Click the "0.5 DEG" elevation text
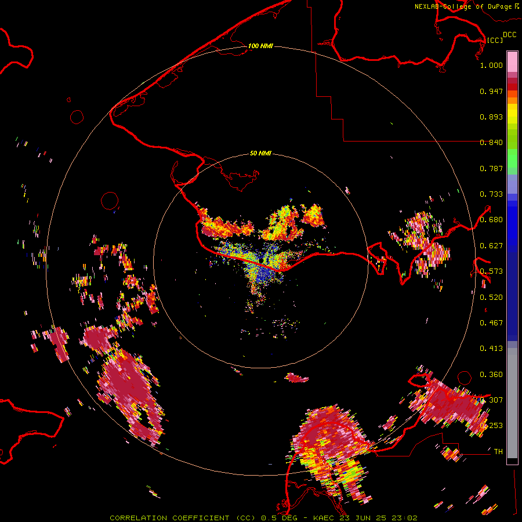This screenshot has height=522, width=522. coord(279,518)
